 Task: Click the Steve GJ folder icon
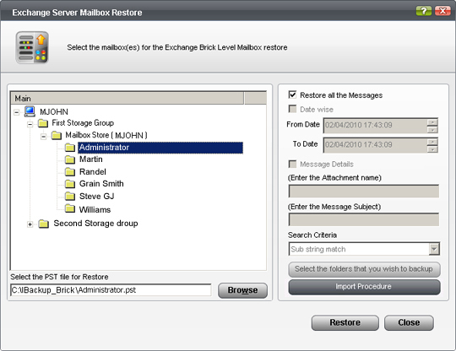pos(70,196)
